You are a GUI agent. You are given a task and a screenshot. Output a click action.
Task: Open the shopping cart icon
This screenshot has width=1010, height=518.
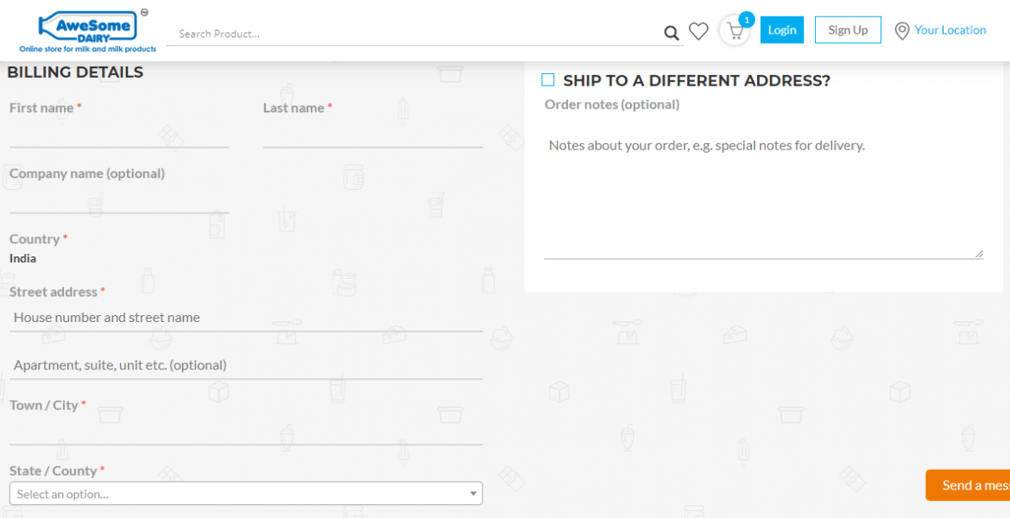pos(735,32)
